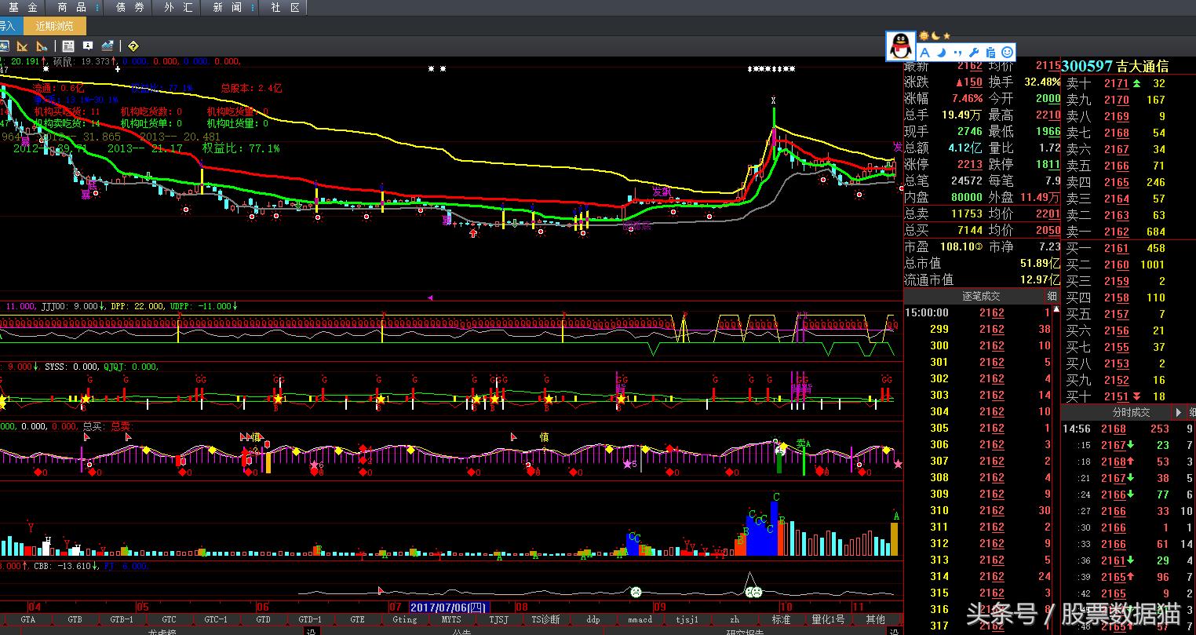Image resolution: width=1196 pixels, height=635 pixels.
Task: Click the tall blue volume bar marked C
Action: point(775,527)
